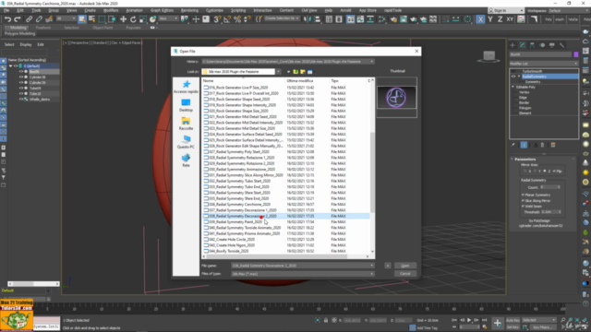Toggle RadialSymmetry modifier eye icon
This screenshot has width=591, height=332.
tap(513, 77)
